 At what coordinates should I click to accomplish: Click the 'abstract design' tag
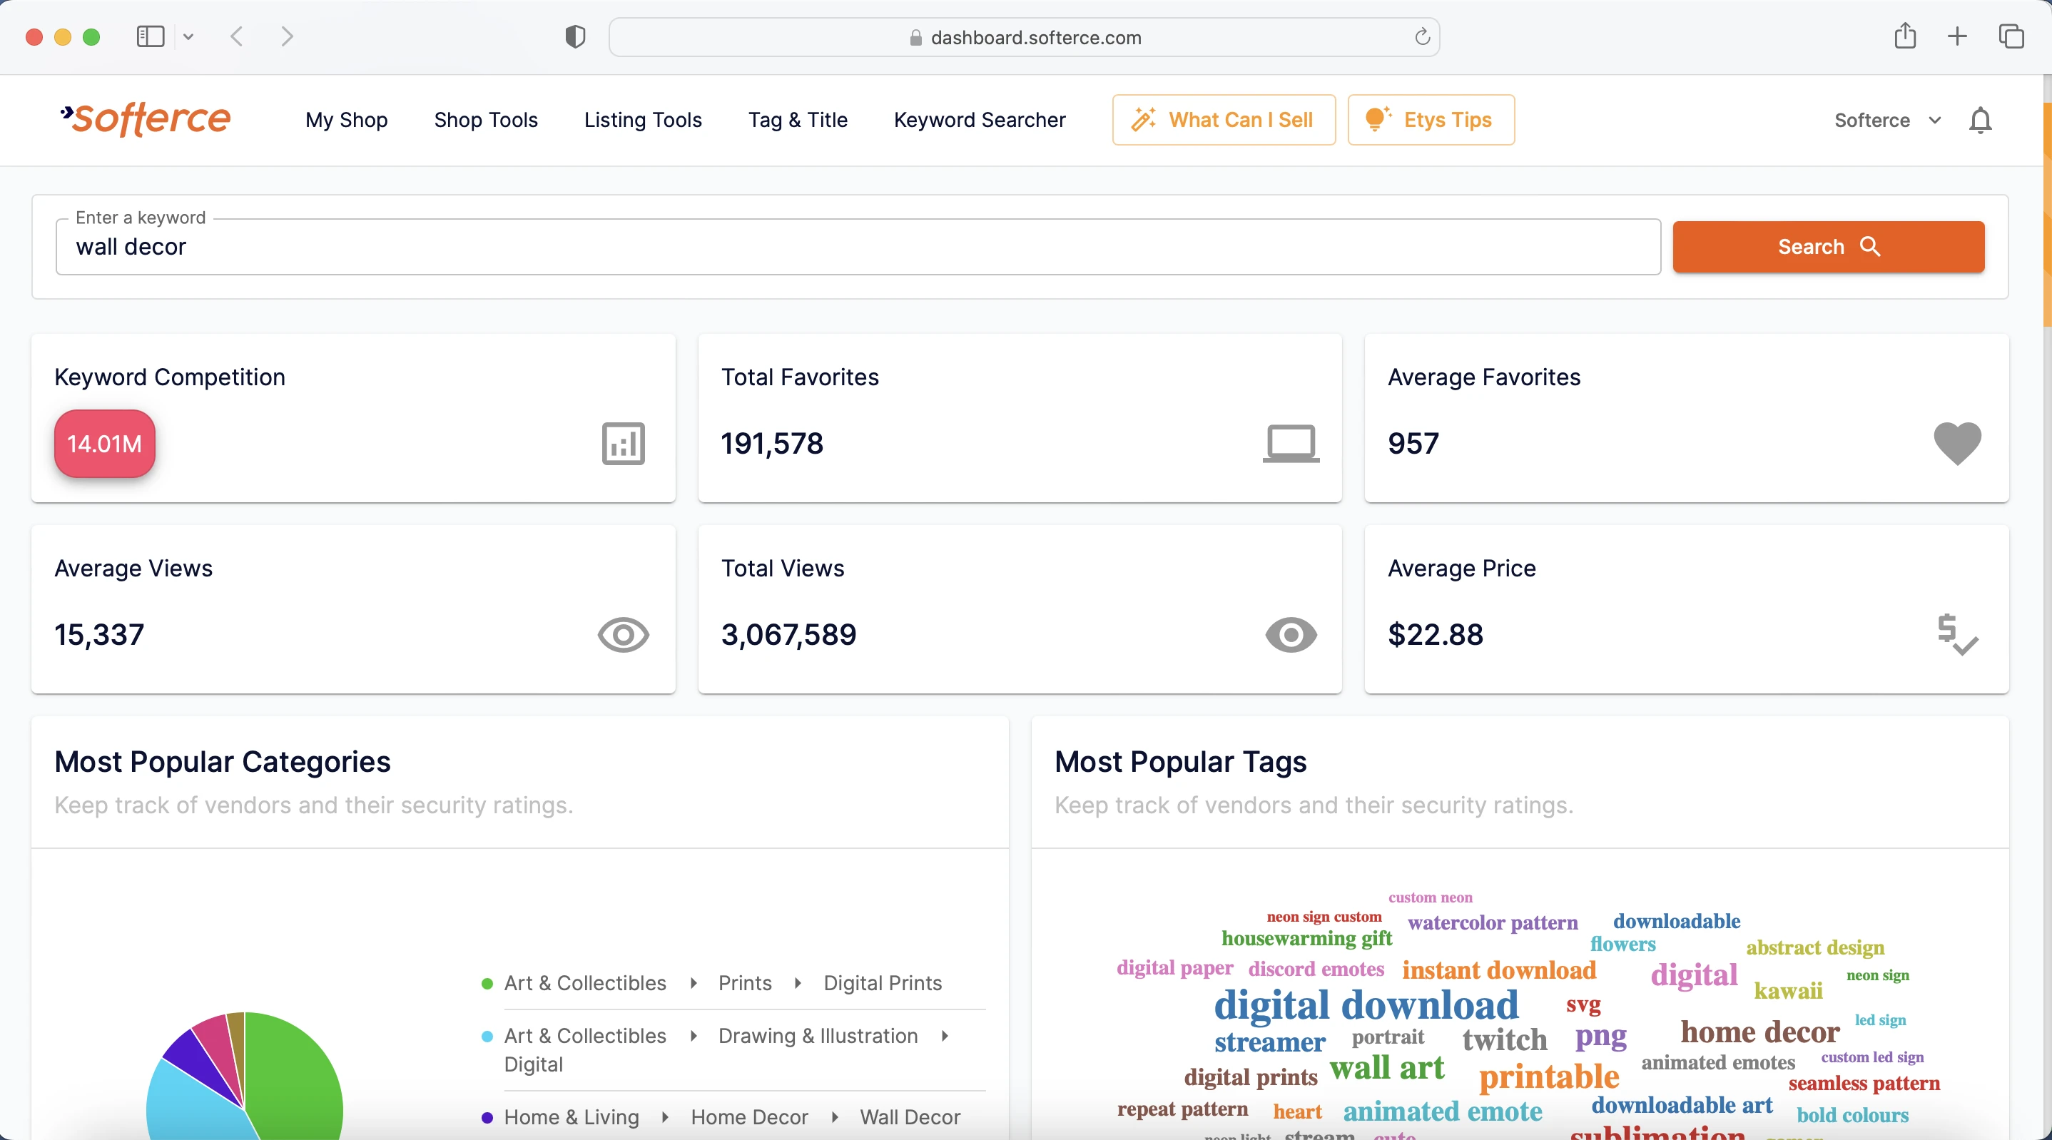coord(1814,948)
